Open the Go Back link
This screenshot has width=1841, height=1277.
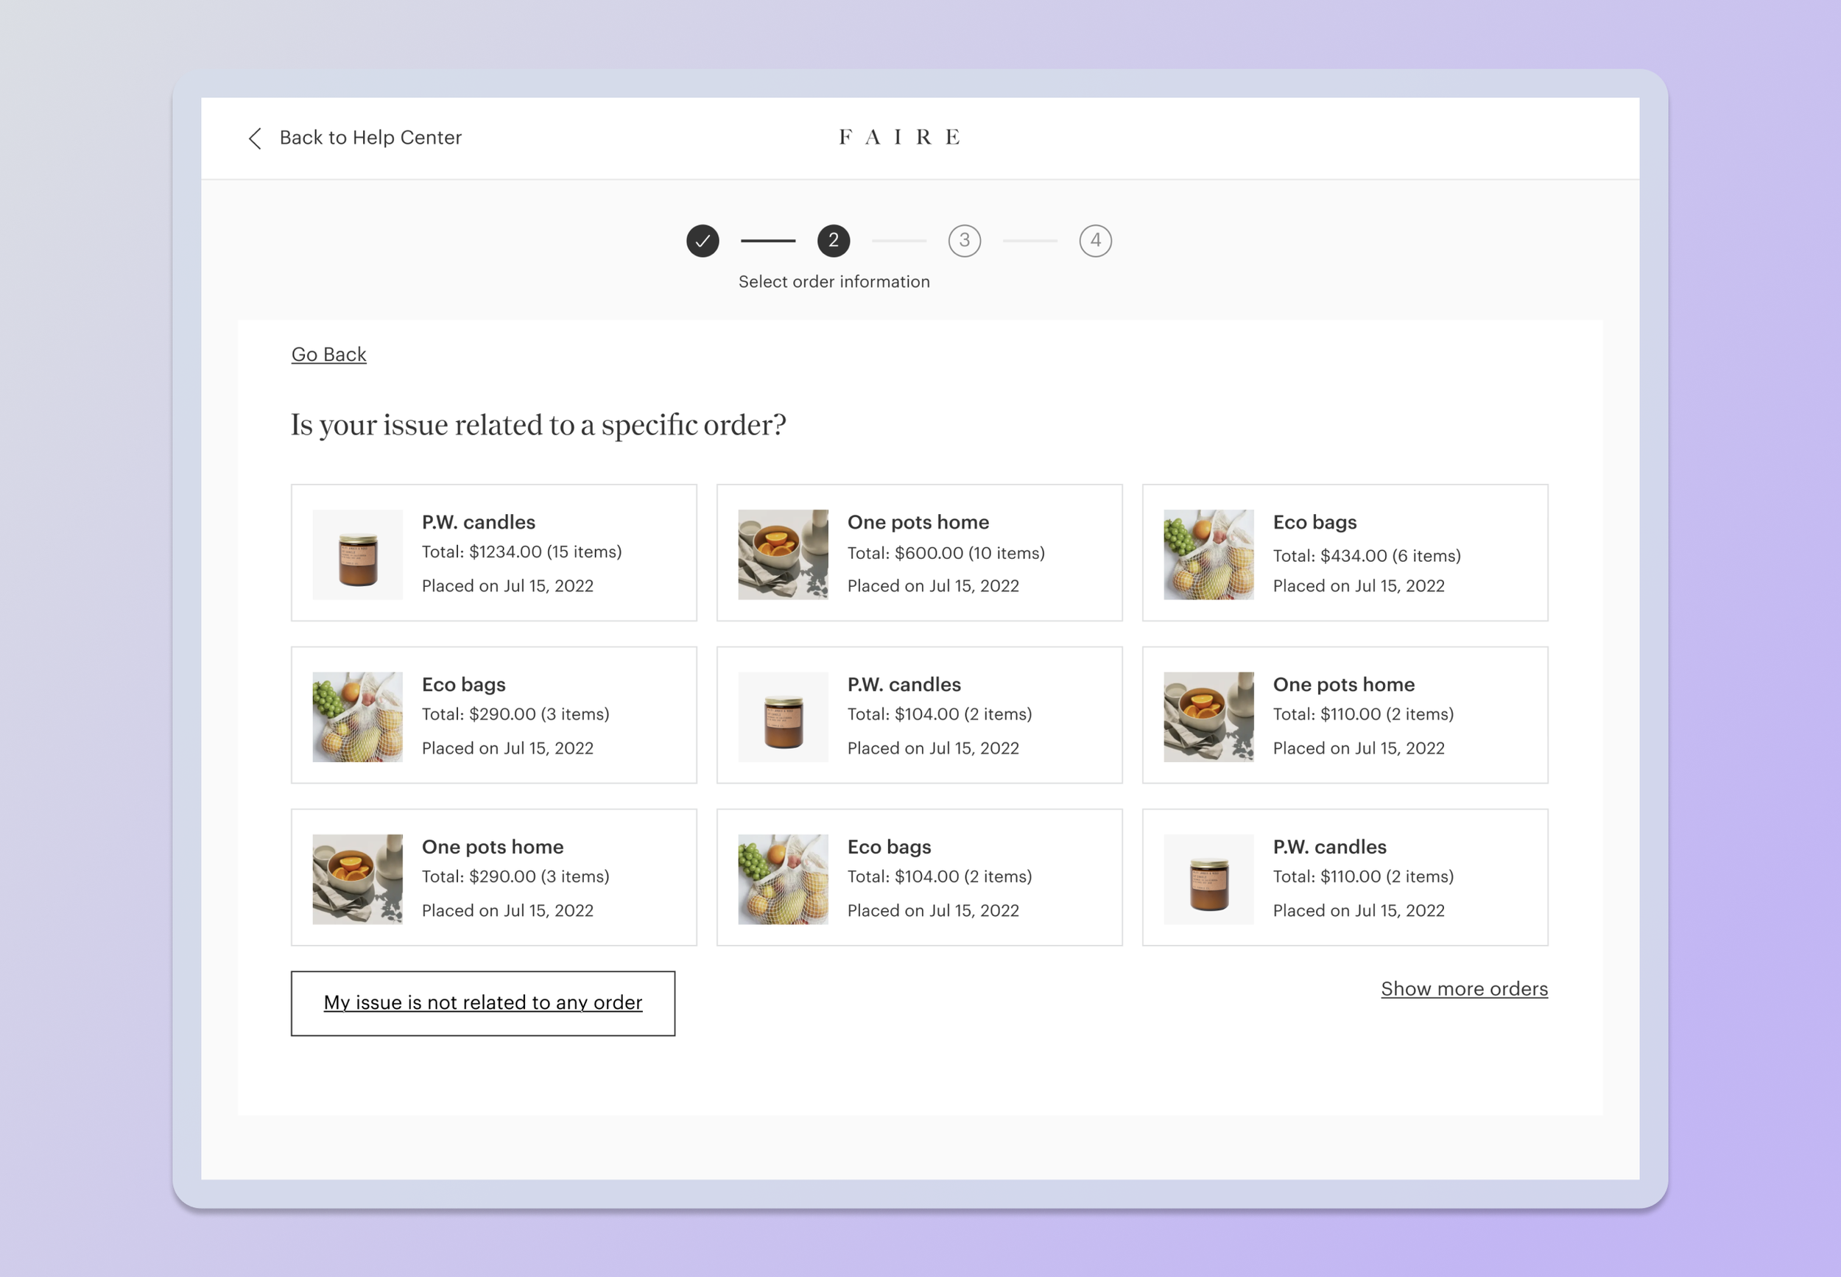pos(328,354)
